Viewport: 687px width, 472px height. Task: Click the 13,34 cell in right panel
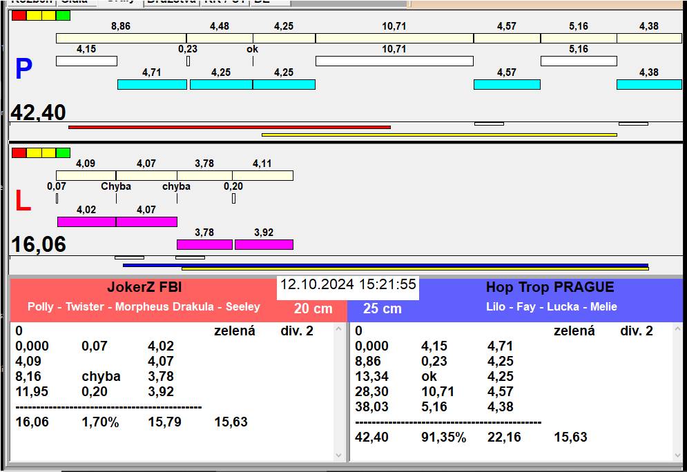pos(371,377)
